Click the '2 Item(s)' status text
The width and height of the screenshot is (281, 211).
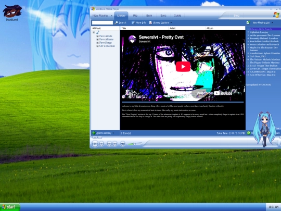point(126,133)
